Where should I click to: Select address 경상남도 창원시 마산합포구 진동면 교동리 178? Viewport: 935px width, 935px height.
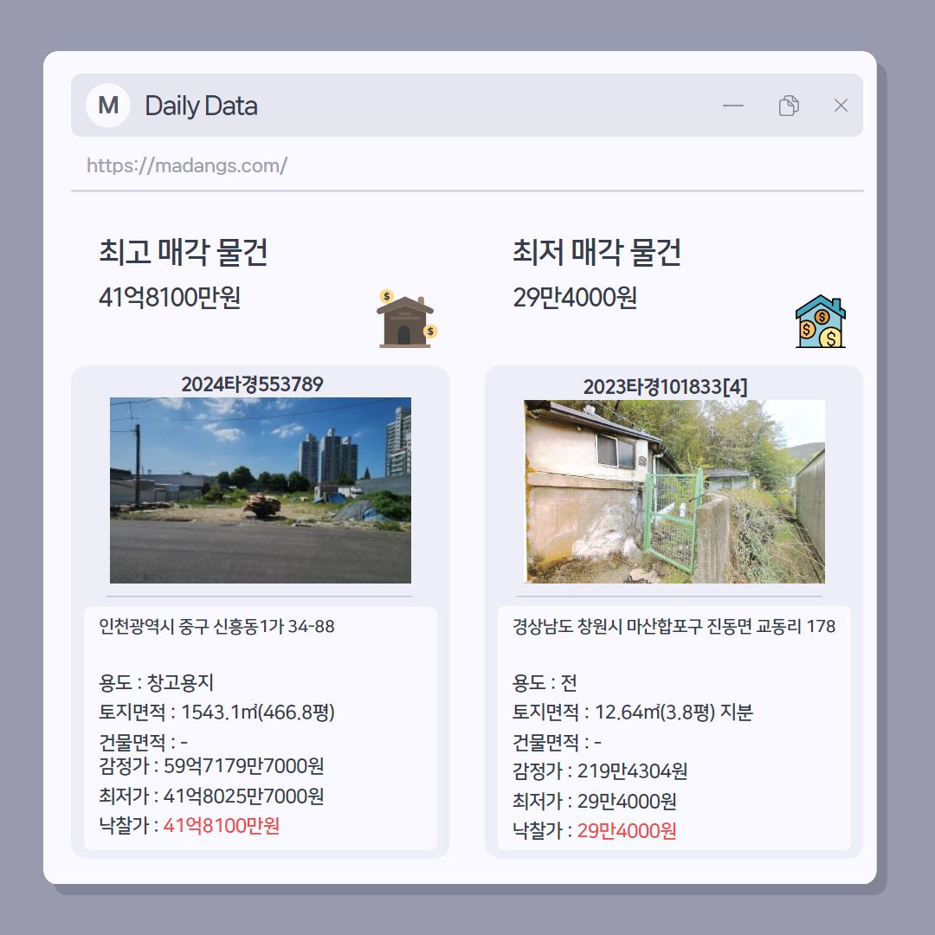(x=674, y=626)
